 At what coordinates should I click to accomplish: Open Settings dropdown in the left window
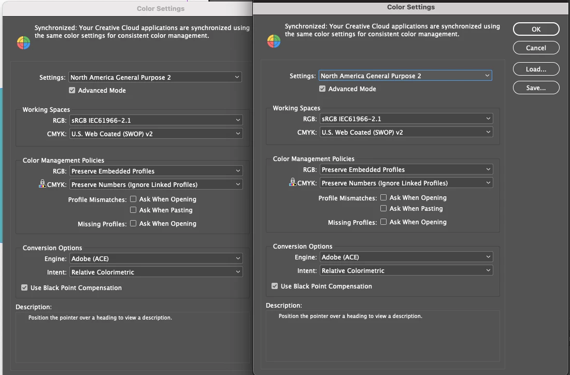[155, 77]
